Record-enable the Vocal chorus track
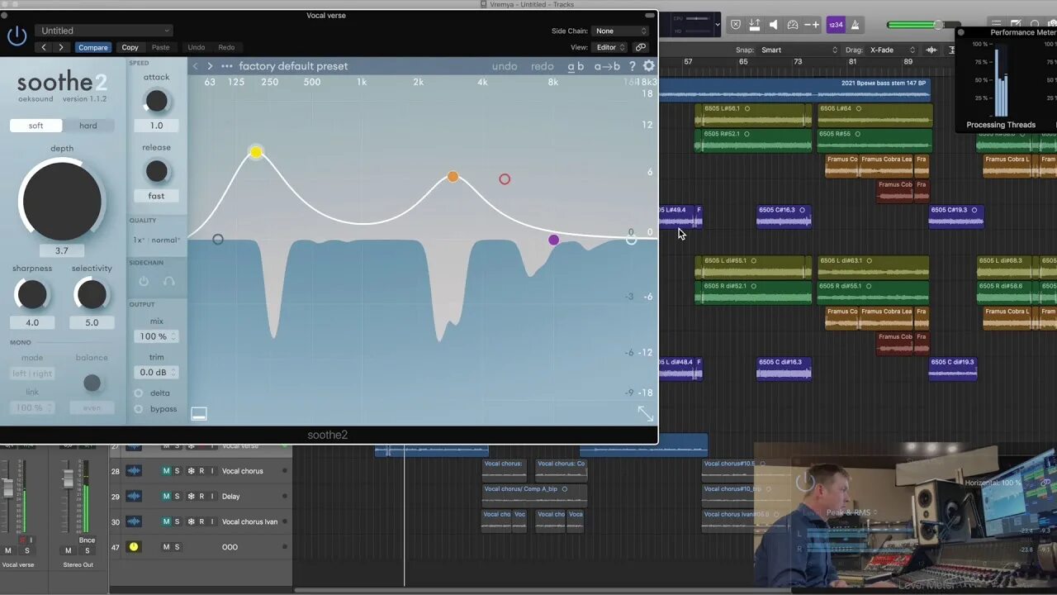1057x595 pixels. point(201,471)
